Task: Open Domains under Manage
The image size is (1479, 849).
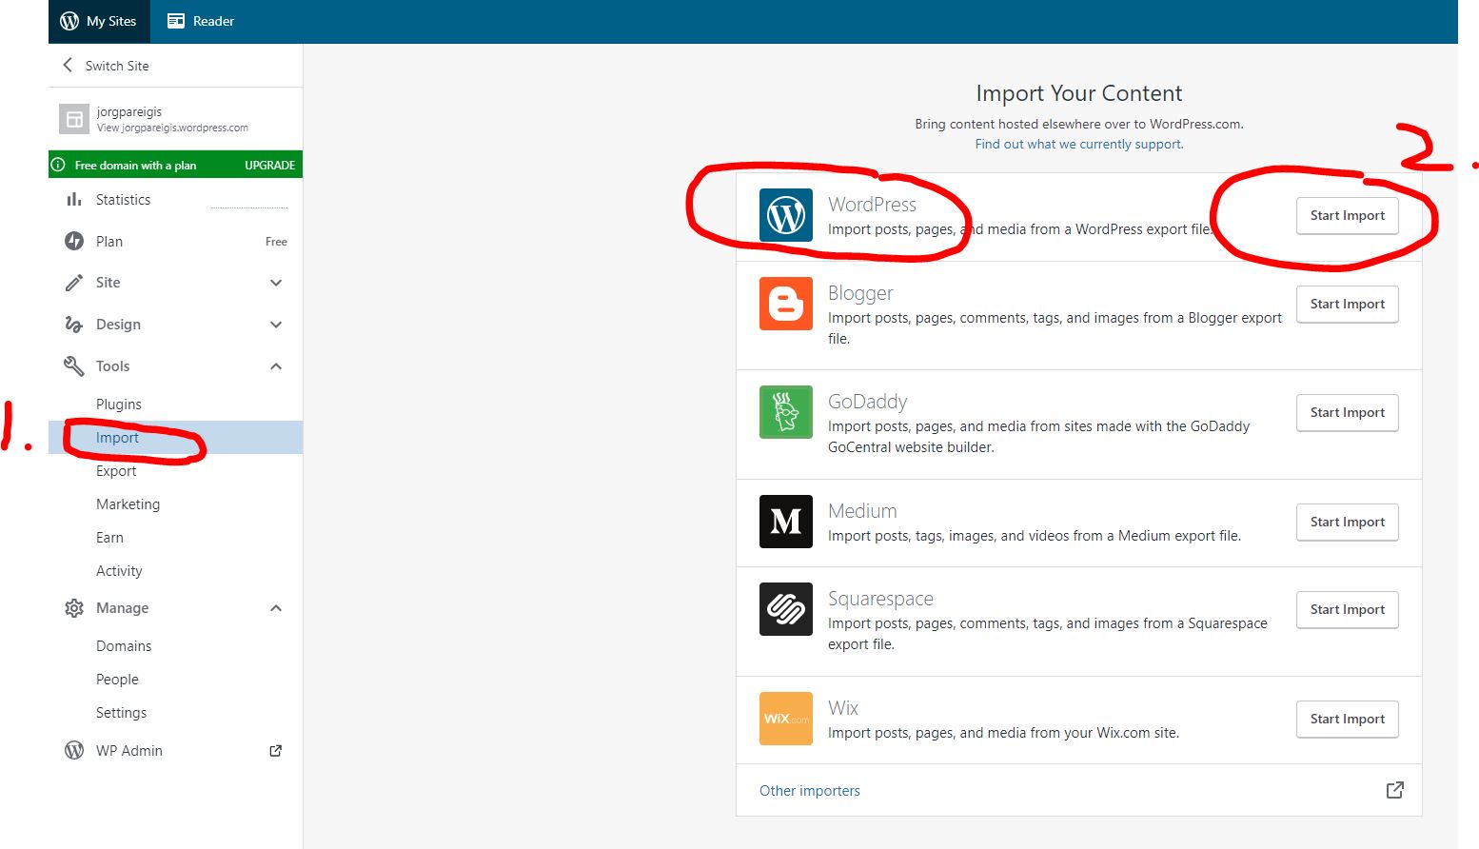Action: point(124,646)
